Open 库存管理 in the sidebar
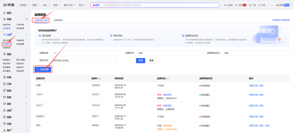294x133 pixels. point(7,71)
